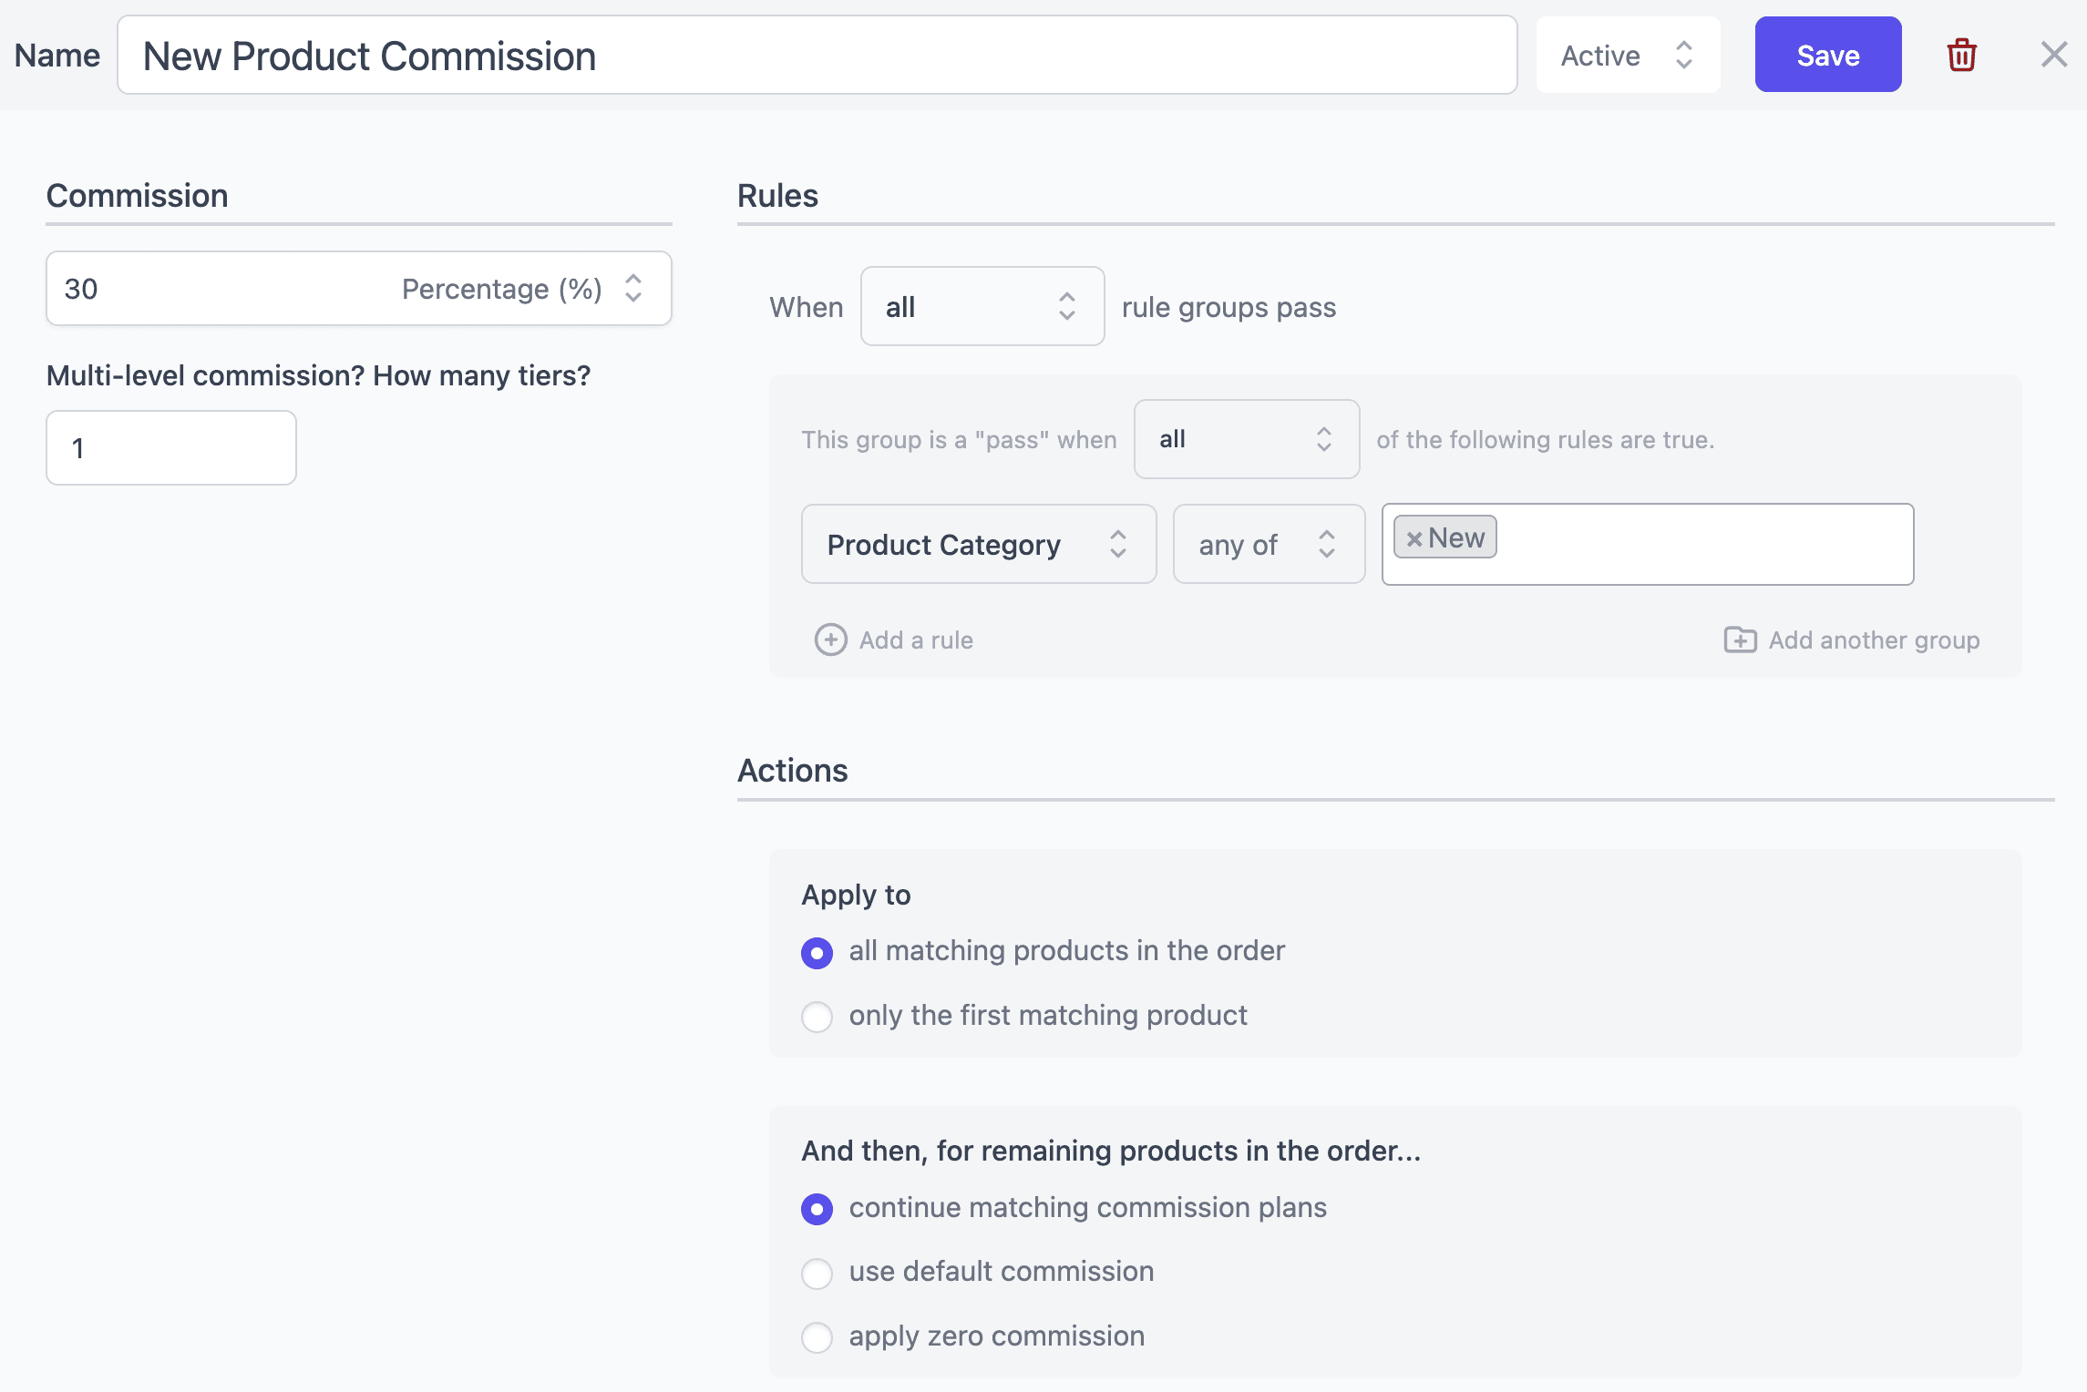Click the Percentage type stepper arrow

[x=634, y=287]
